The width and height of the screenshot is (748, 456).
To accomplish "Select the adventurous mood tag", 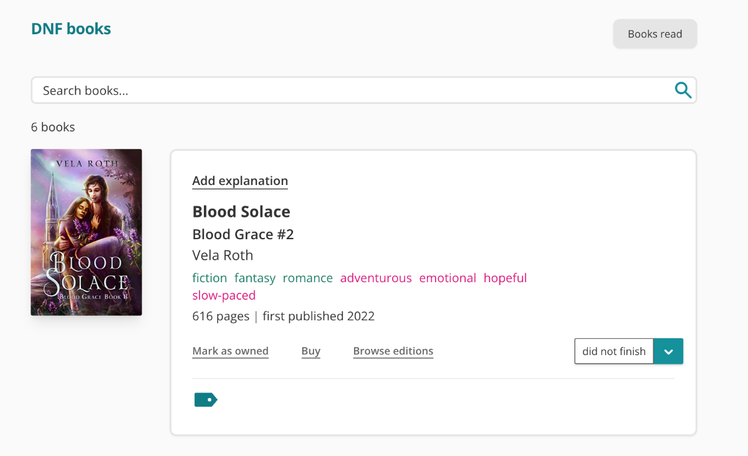I will [376, 278].
